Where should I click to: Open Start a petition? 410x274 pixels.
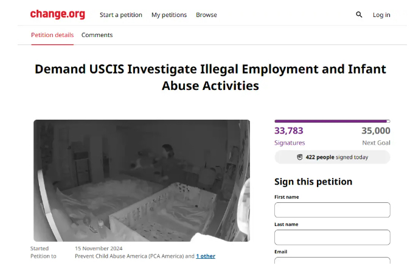click(x=121, y=15)
